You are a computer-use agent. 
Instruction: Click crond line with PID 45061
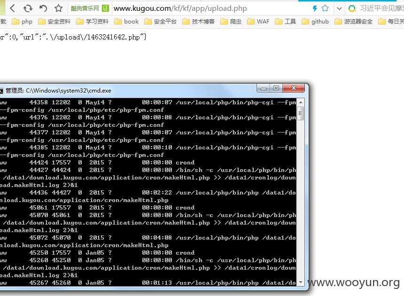pos(97,208)
